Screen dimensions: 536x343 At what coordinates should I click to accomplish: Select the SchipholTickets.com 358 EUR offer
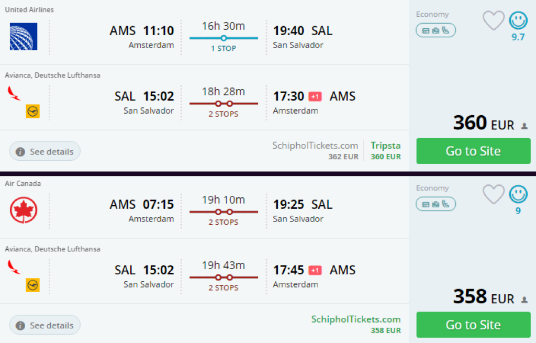point(356,324)
